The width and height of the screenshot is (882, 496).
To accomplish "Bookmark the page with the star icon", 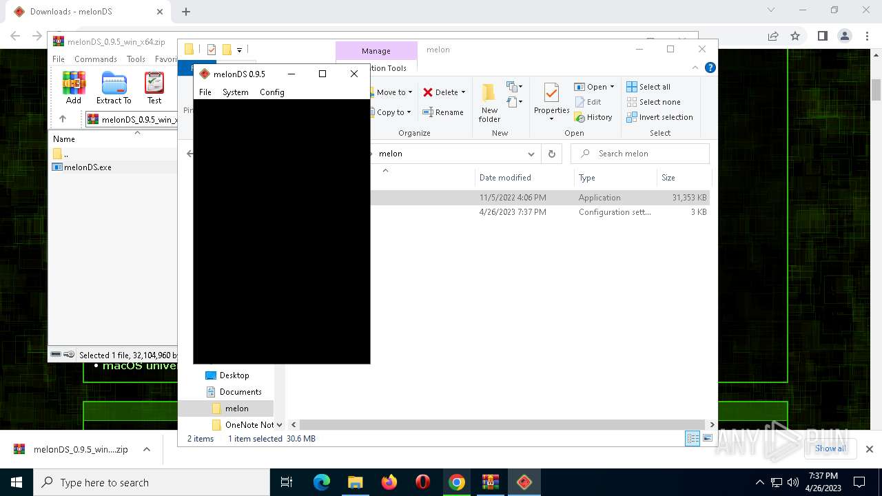I will point(795,36).
